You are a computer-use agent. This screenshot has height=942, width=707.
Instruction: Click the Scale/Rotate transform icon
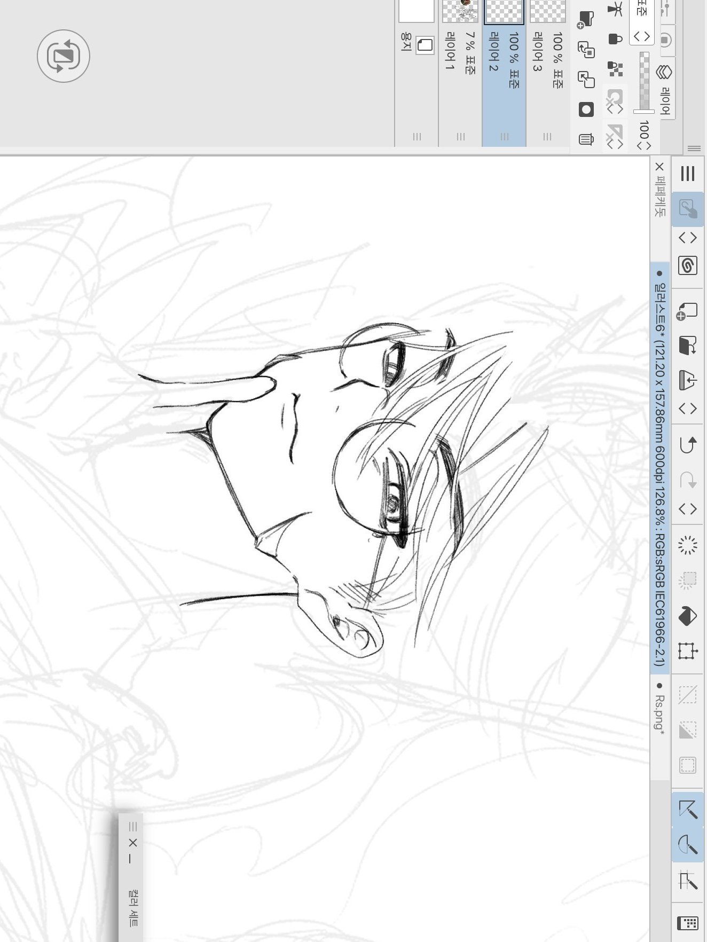688,651
